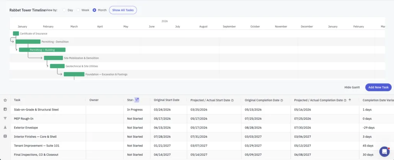
Task: Sort by the Owner column header
Action: (x=94, y=100)
